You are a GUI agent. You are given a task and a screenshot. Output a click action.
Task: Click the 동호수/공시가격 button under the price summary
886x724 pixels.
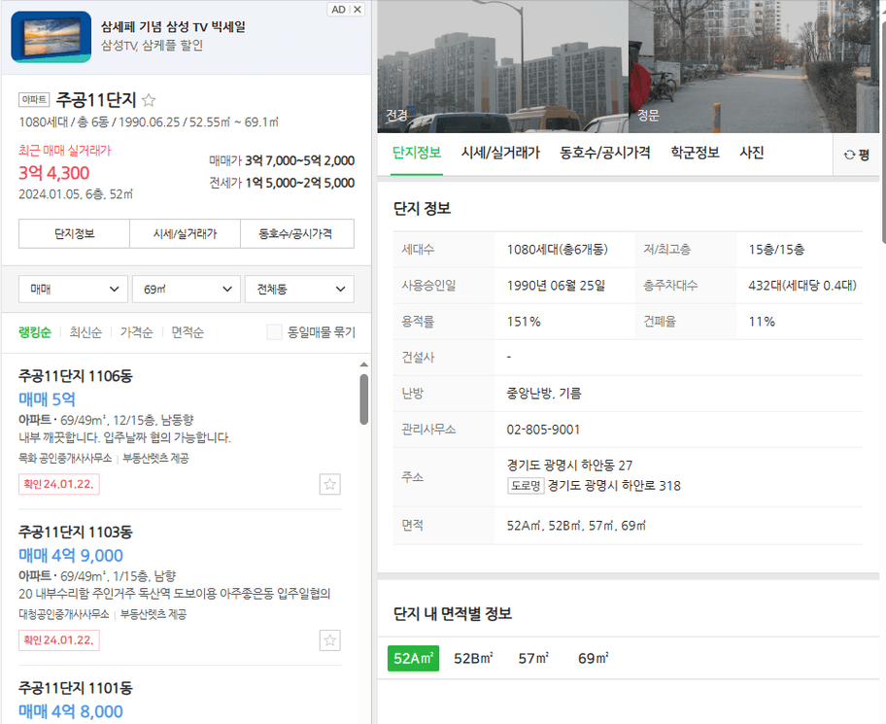click(x=298, y=234)
